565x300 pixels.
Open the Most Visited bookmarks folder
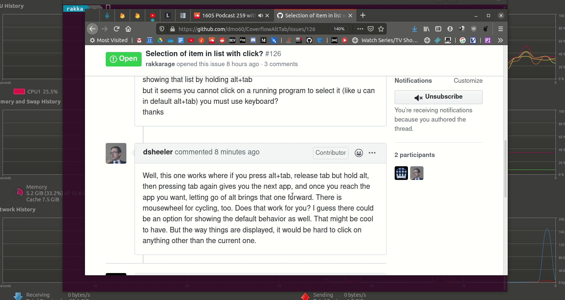click(109, 40)
